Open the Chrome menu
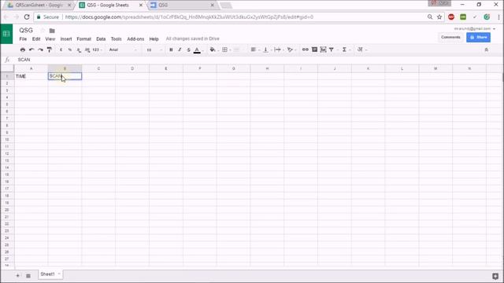This screenshot has width=504, height=283. click(x=498, y=17)
